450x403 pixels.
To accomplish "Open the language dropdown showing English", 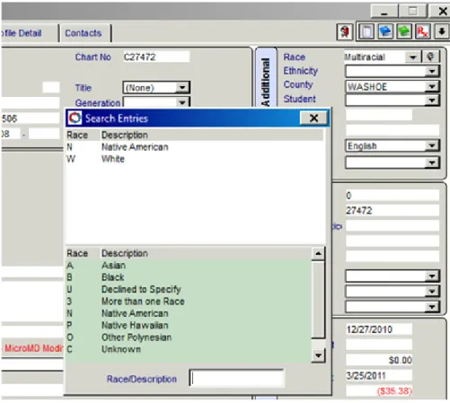I will pyautogui.click(x=432, y=145).
